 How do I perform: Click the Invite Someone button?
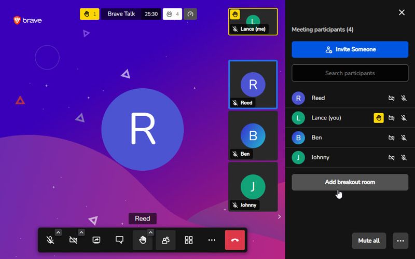click(x=350, y=49)
